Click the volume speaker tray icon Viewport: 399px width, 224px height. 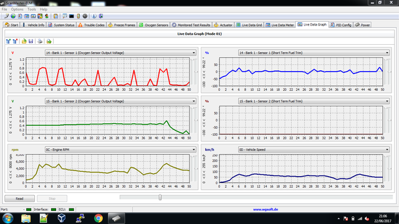tap(367, 218)
